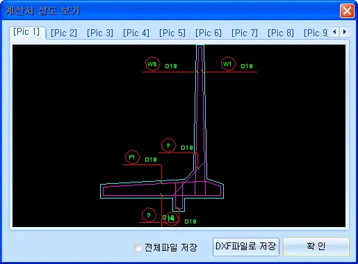Select the [Pic 3] tab
Image resolution: width=358 pixels, height=264 pixels.
pos(100,33)
